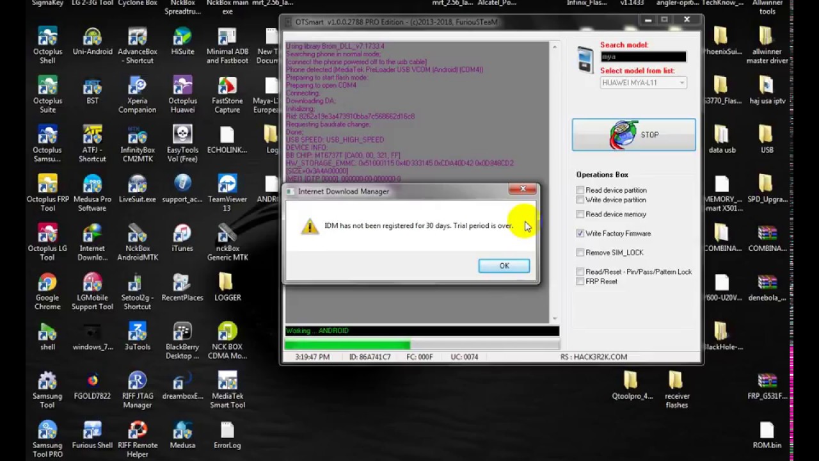This screenshot has height=461, width=819.
Task: Select the Xperia Companion icon
Action: [137, 94]
